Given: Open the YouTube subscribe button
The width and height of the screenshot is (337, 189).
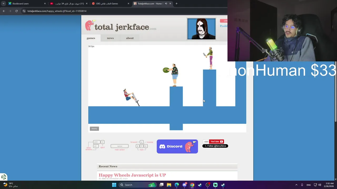Looking at the screenshot, I should click(216, 141).
